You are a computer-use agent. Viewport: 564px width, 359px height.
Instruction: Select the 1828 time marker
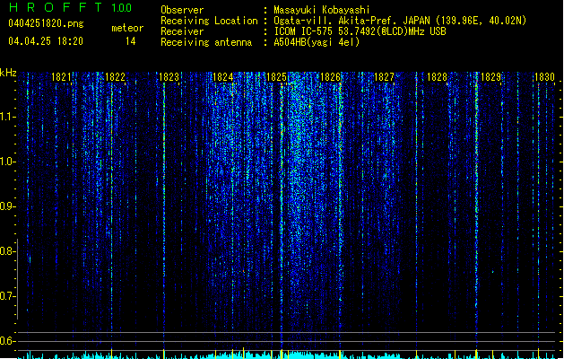[437, 76]
